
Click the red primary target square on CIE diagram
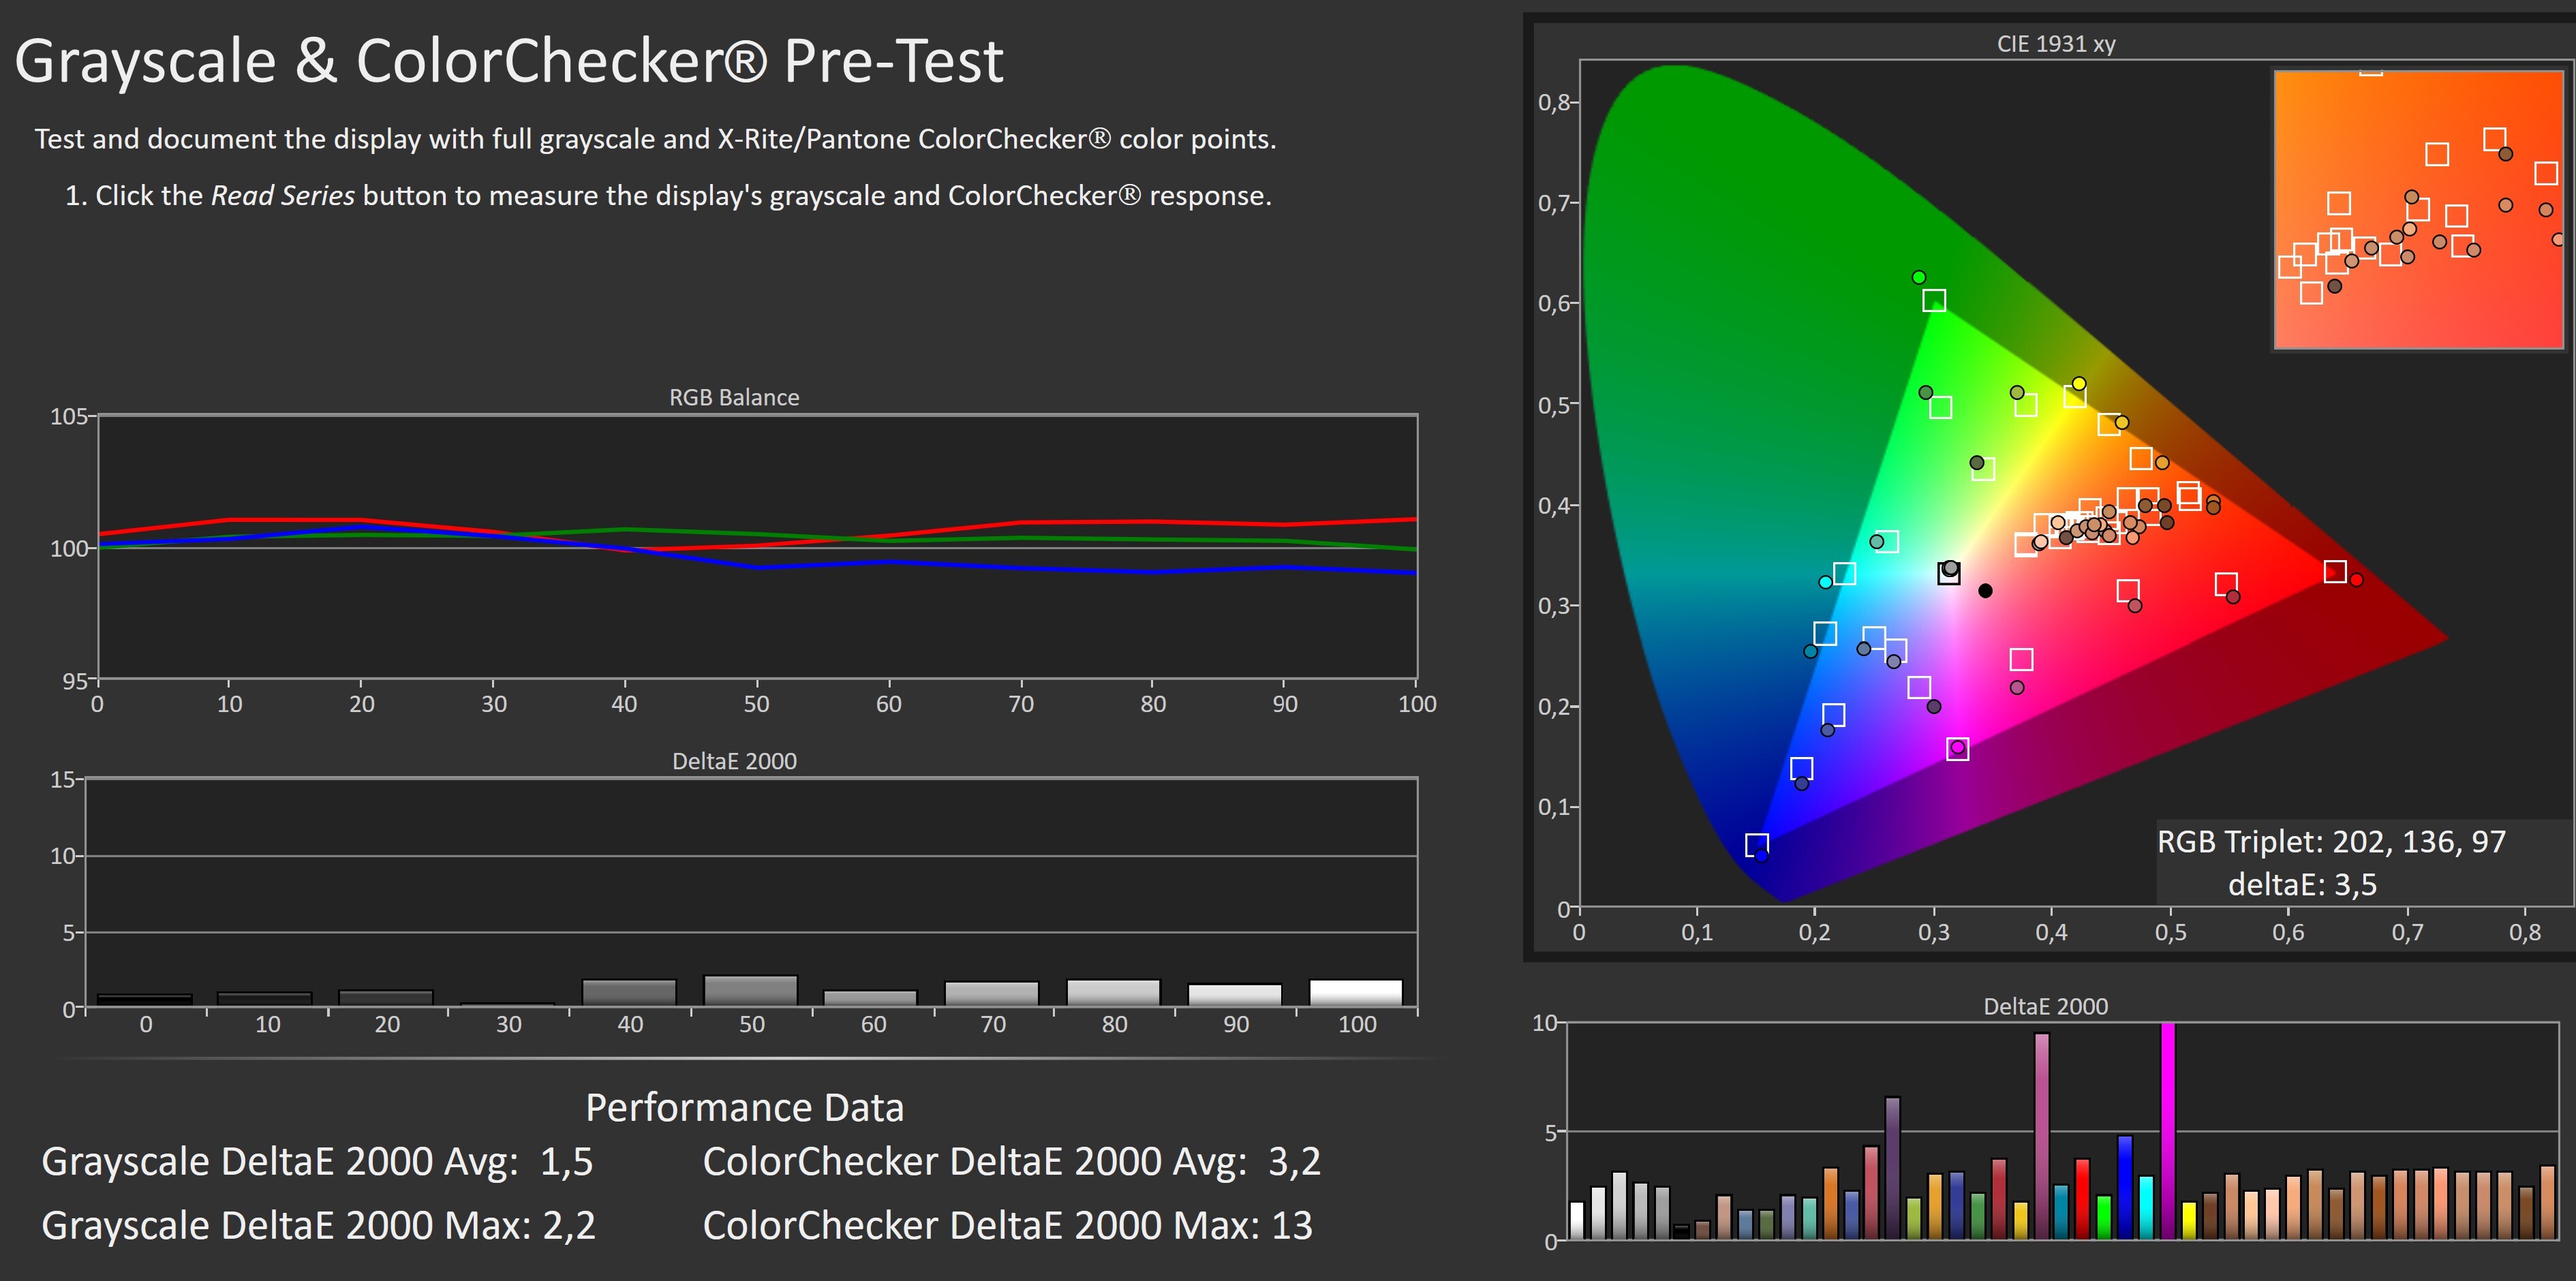(2335, 571)
